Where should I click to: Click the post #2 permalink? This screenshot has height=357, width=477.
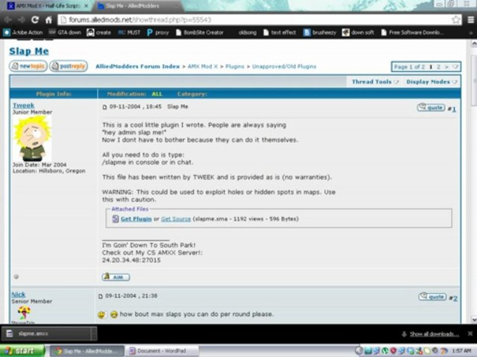point(455,298)
